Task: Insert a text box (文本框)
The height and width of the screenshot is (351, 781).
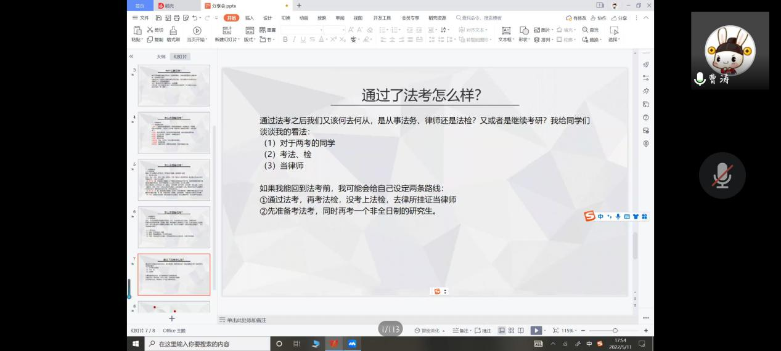Action: click(505, 31)
